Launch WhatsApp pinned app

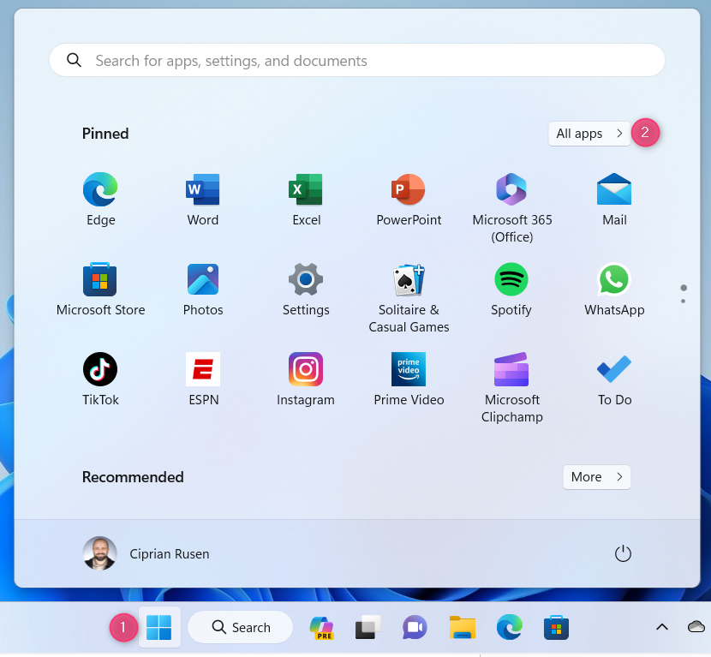click(614, 290)
